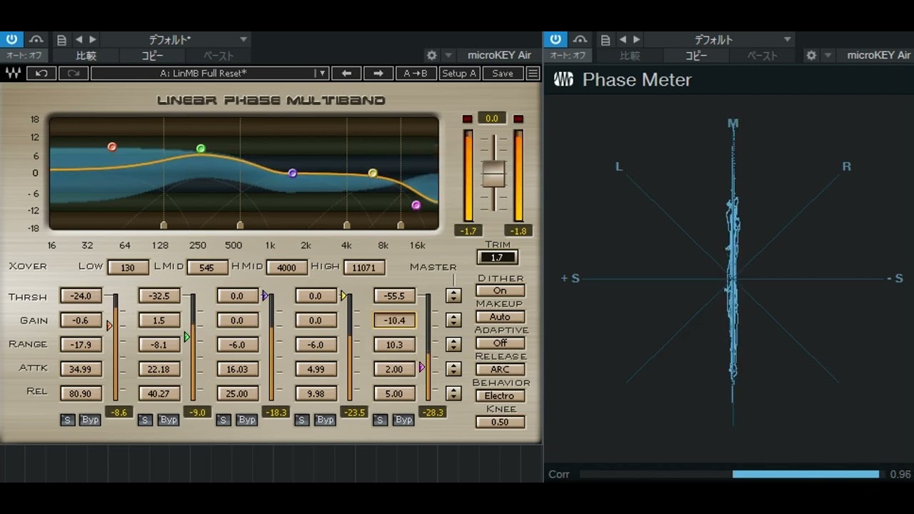Click the Waves redo button
Image resolution: width=914 pixels, height=514 pixels.
(x=74, y=73)
